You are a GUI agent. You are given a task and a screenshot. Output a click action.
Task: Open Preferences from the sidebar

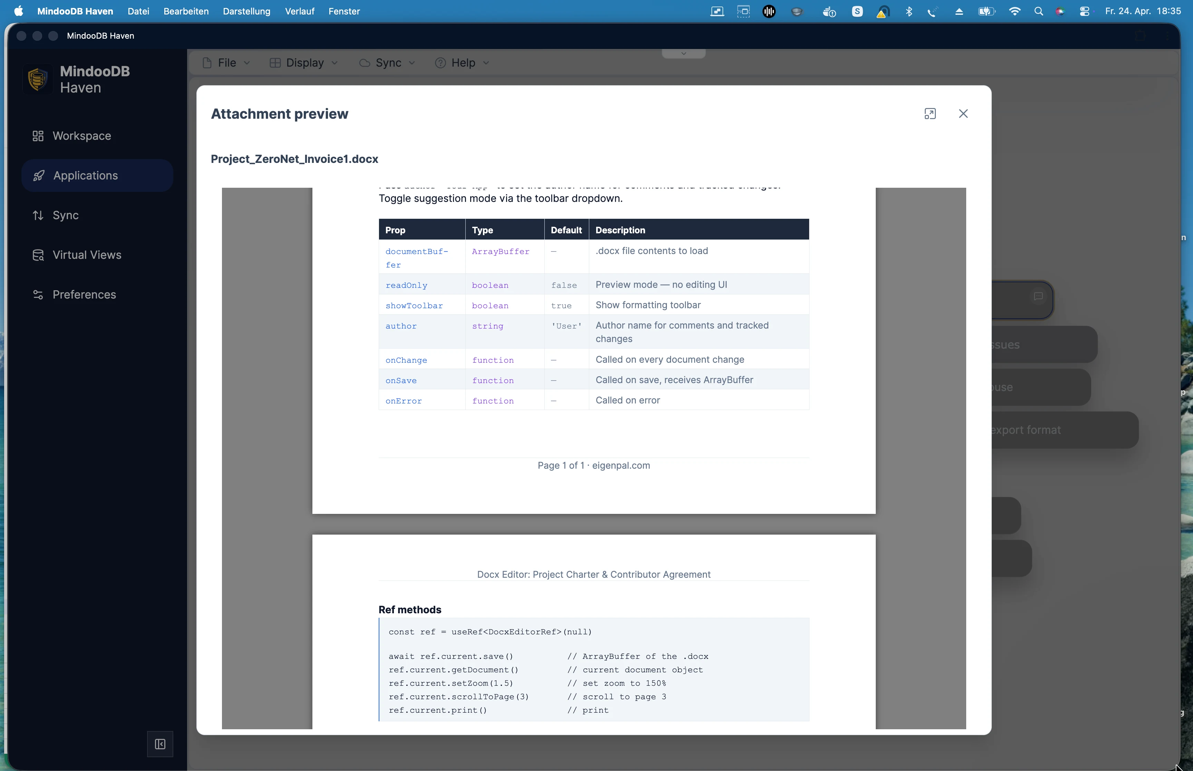pyautogui.click(x=84, y=294)
